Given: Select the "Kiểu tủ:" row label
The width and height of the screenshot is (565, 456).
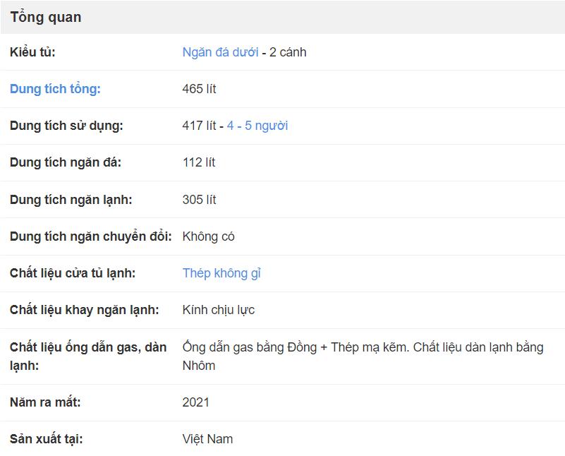Looking at the screenshot, I should click(32, 52).
